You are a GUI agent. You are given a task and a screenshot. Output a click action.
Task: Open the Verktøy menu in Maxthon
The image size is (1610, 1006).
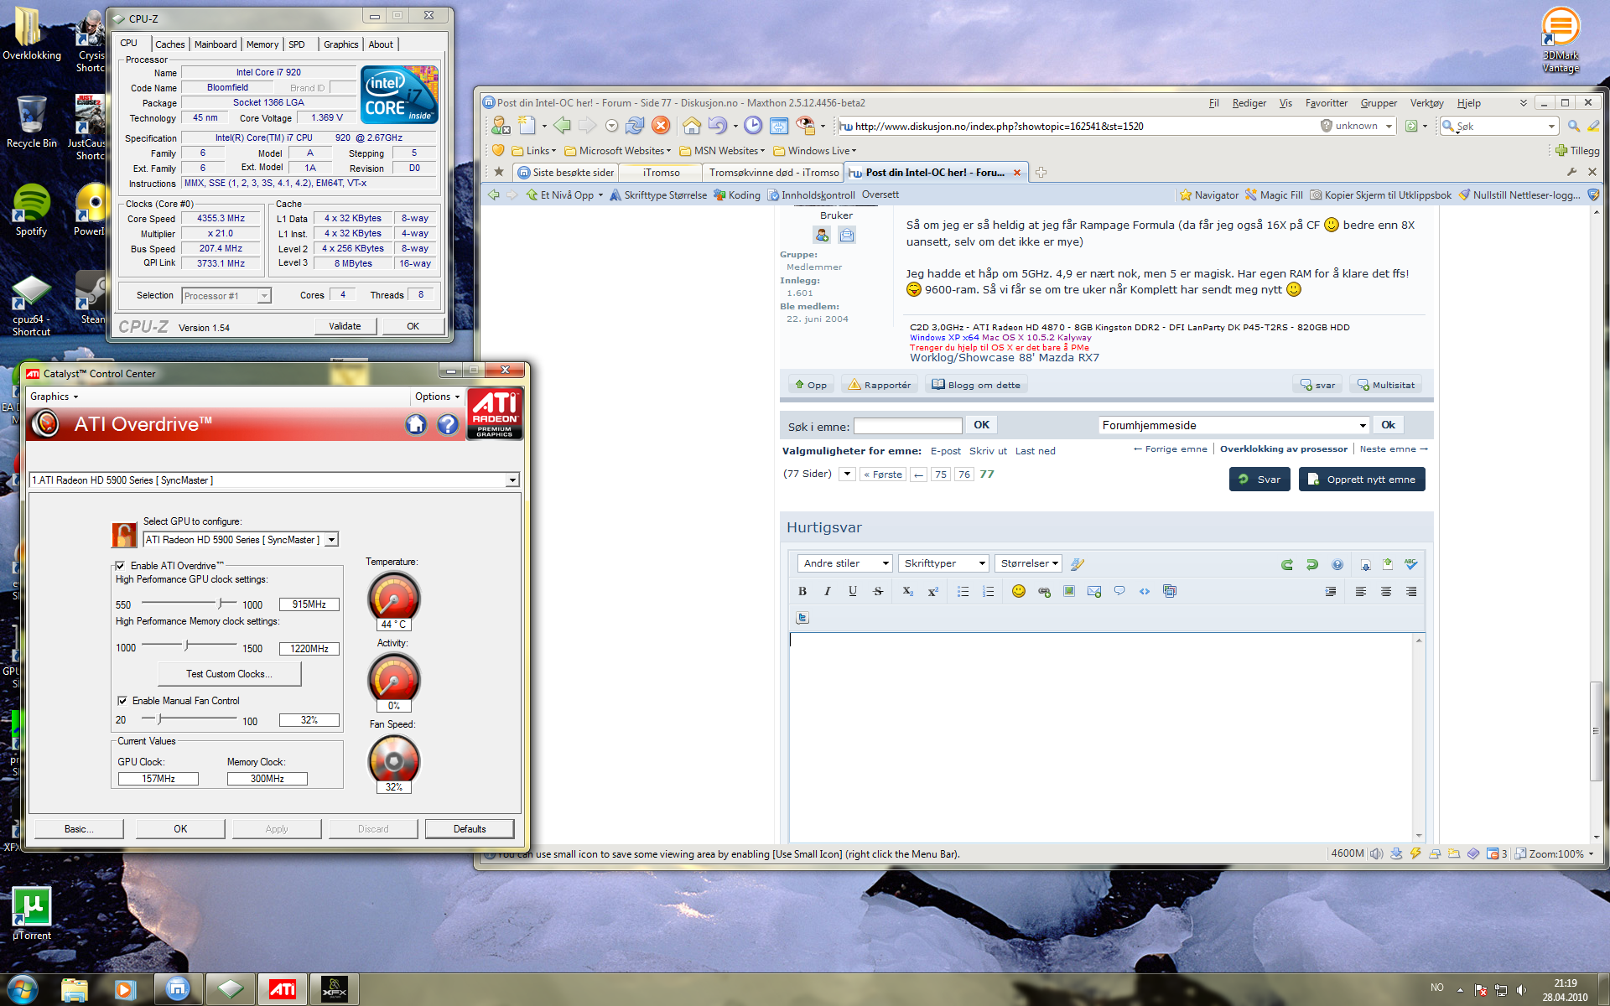(x=1426, y=103)
